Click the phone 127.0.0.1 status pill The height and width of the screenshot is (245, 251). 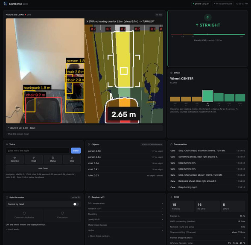click(x=201, y=4)
